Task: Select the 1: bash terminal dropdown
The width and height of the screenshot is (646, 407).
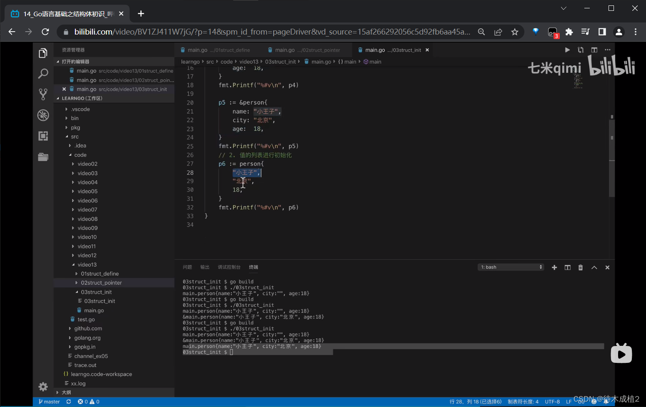Action: coord(511,267)
